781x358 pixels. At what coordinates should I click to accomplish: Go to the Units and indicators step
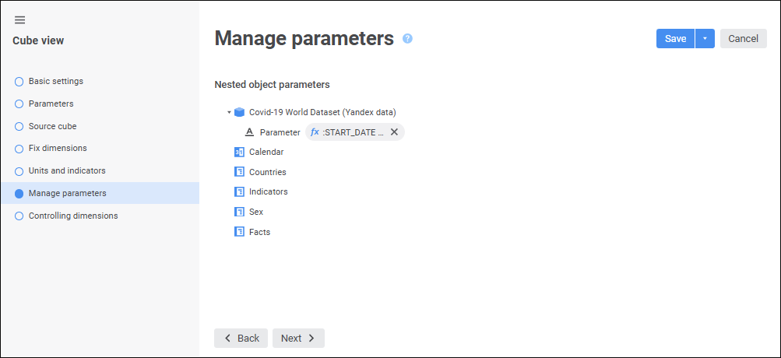[67, 170]
